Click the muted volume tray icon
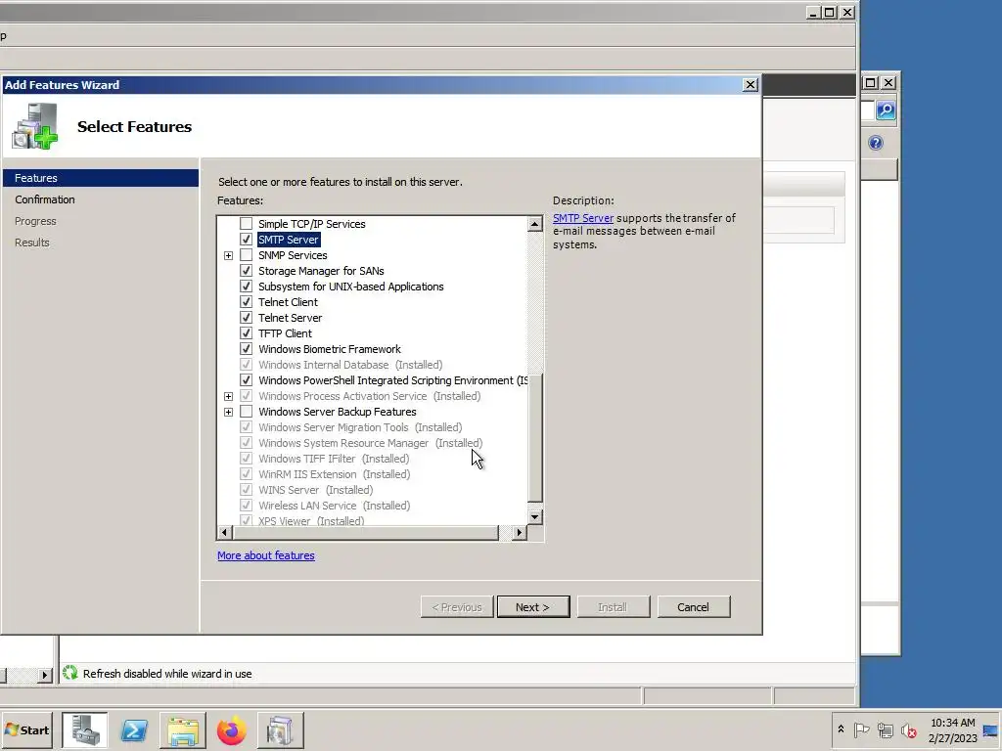 (908, 729)
